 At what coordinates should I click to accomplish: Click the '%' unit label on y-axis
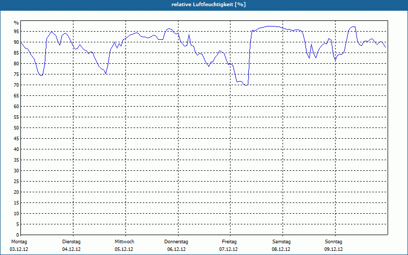coord(16,23)
